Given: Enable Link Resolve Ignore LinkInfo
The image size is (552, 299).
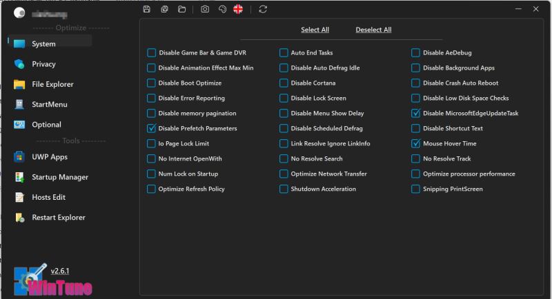Looking at the screenshot, I should [x=284, y=143].
